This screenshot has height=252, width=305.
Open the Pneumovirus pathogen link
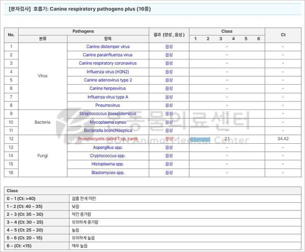tap(108, 105)
